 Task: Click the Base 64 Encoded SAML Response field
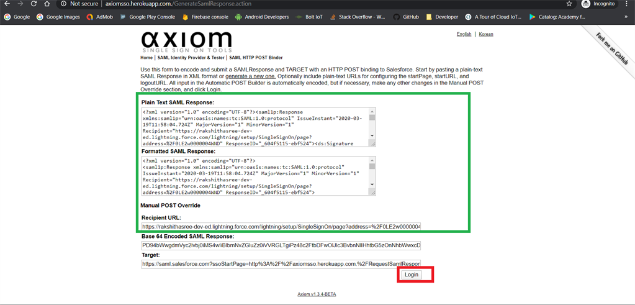(x=281, y=245)
